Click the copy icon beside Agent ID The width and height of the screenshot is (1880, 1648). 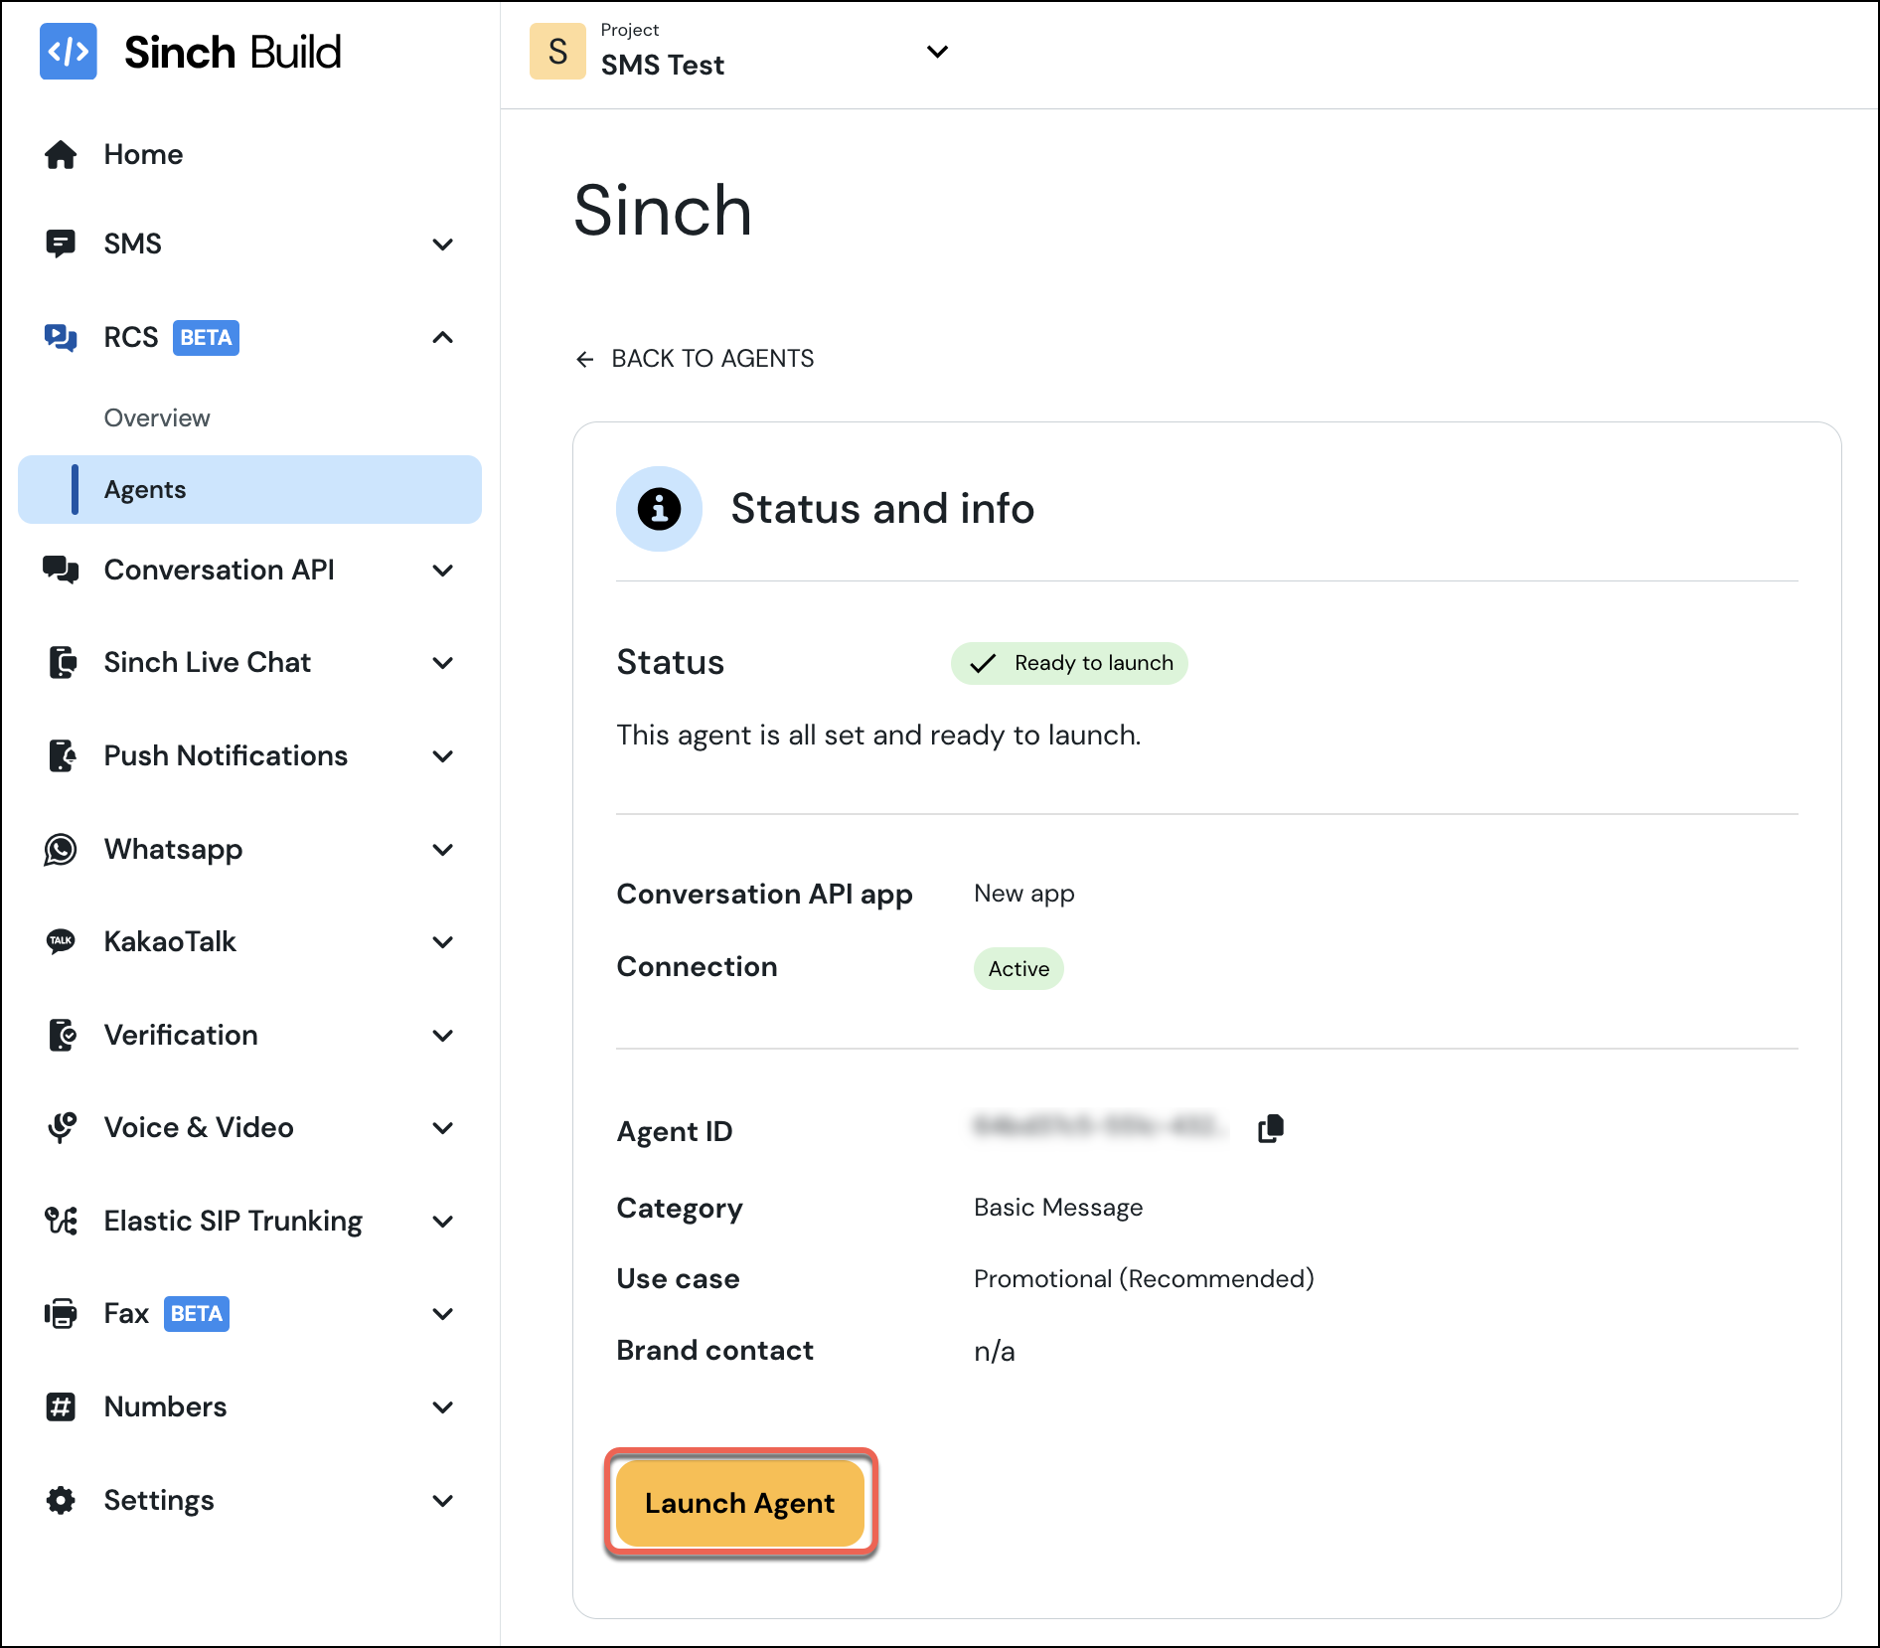[x=1271, y=1127]
